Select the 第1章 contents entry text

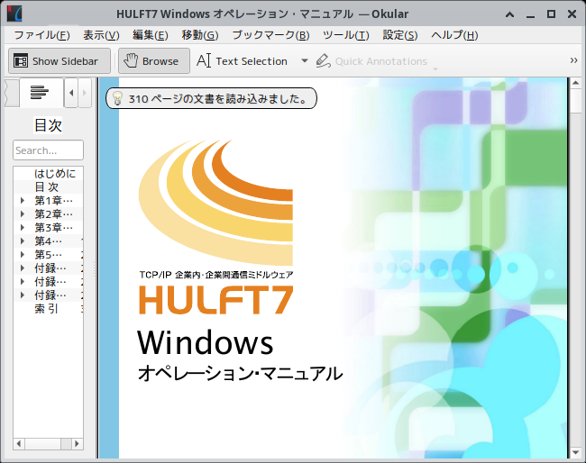[x=53, y=201]
